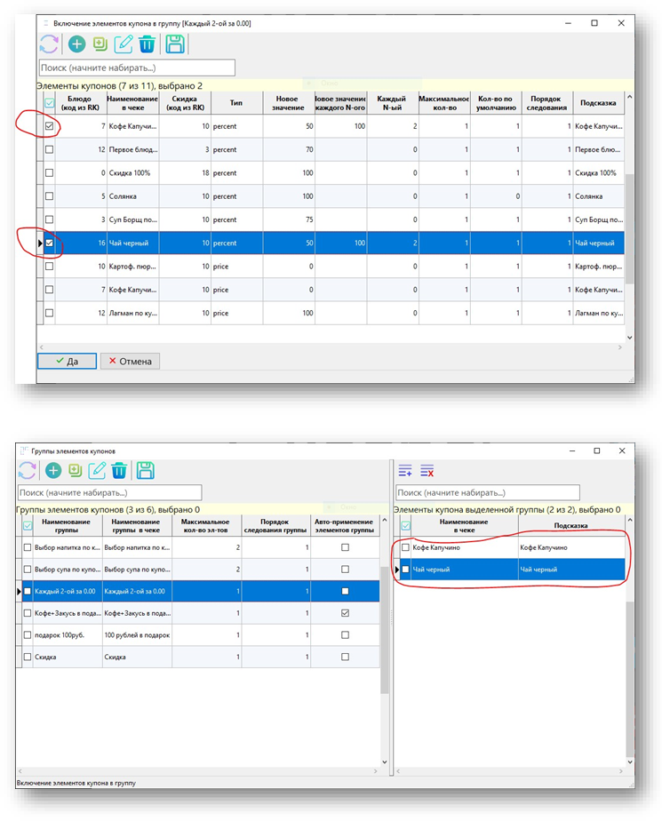Click trash delete icon in the top window toolbar
Screen dimensions: 662x821
point(147,44)
